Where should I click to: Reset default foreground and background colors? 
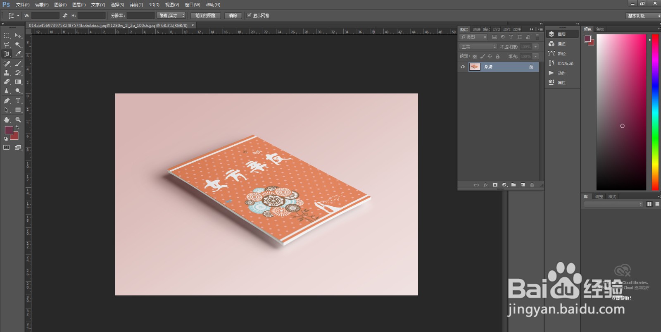(6, 139)
